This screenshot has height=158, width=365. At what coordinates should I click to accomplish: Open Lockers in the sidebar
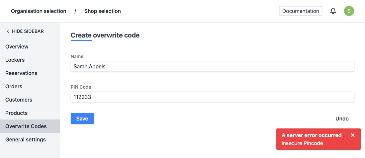tap(15, 60)
